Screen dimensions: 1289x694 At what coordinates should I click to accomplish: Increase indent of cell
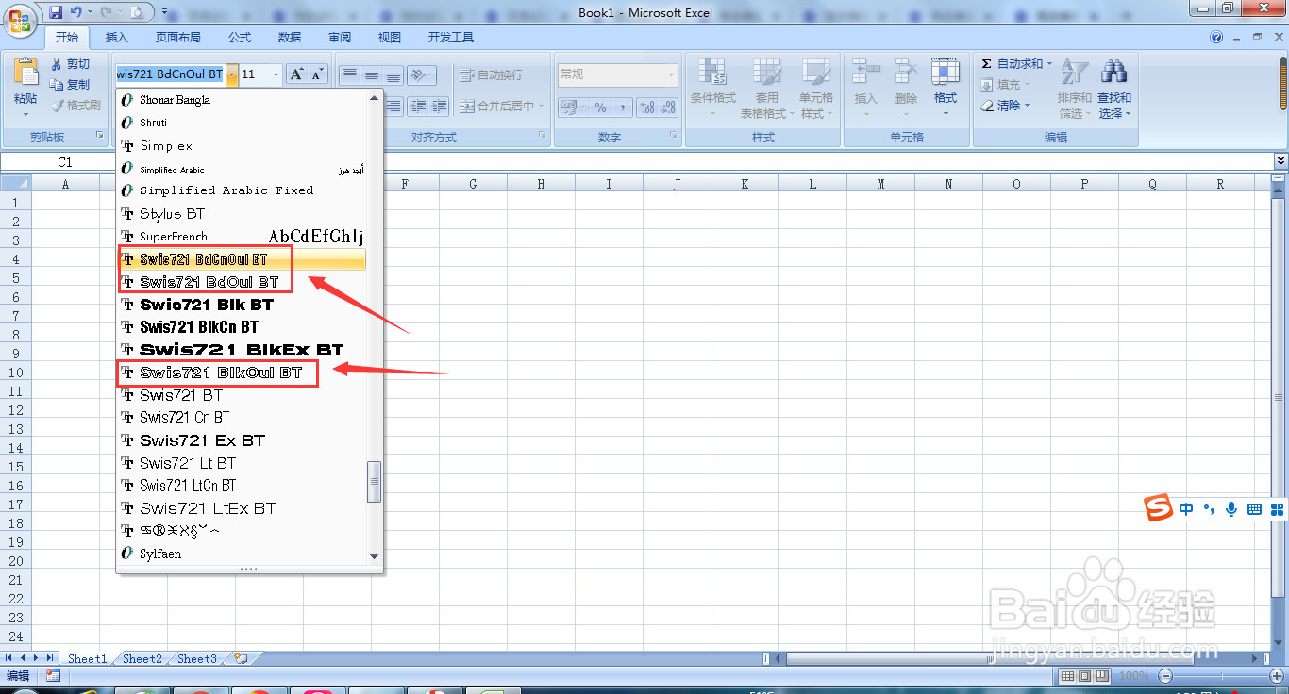[x=439, y=107]
